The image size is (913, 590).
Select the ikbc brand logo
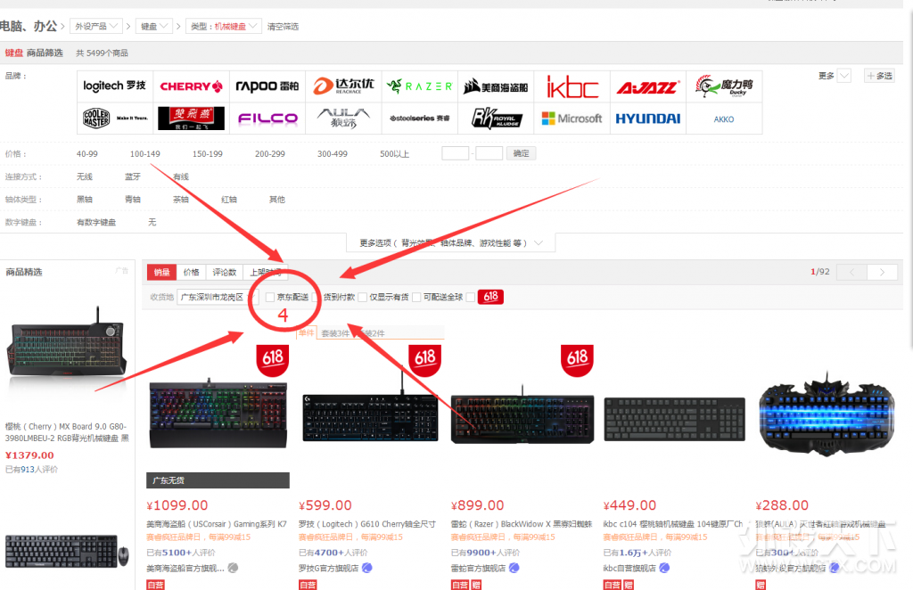(572, 86)
